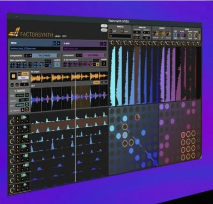This screenshot has height=204, width=213.
Task: Click EXPORT arrow icon on right
Action: [x=168, y=34]
